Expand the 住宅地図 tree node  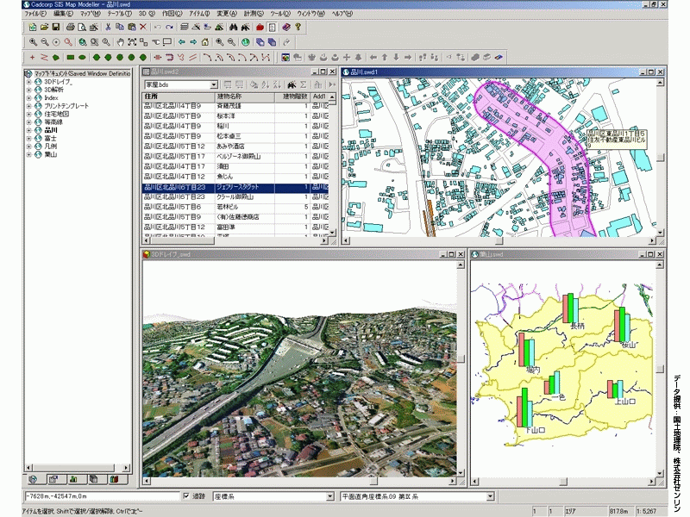pos(28,114)
